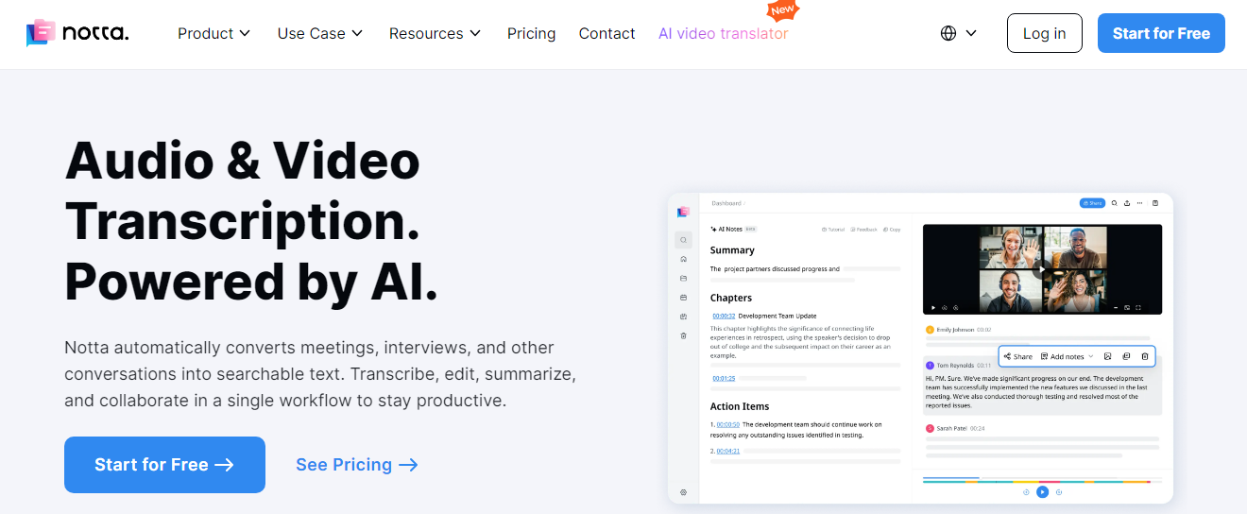Expand the Add notes chevron
Viewport: 1247px width, 514px height.
pyautogui.click(x=1090, y=356)
